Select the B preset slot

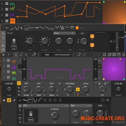(x=26, y=55)
